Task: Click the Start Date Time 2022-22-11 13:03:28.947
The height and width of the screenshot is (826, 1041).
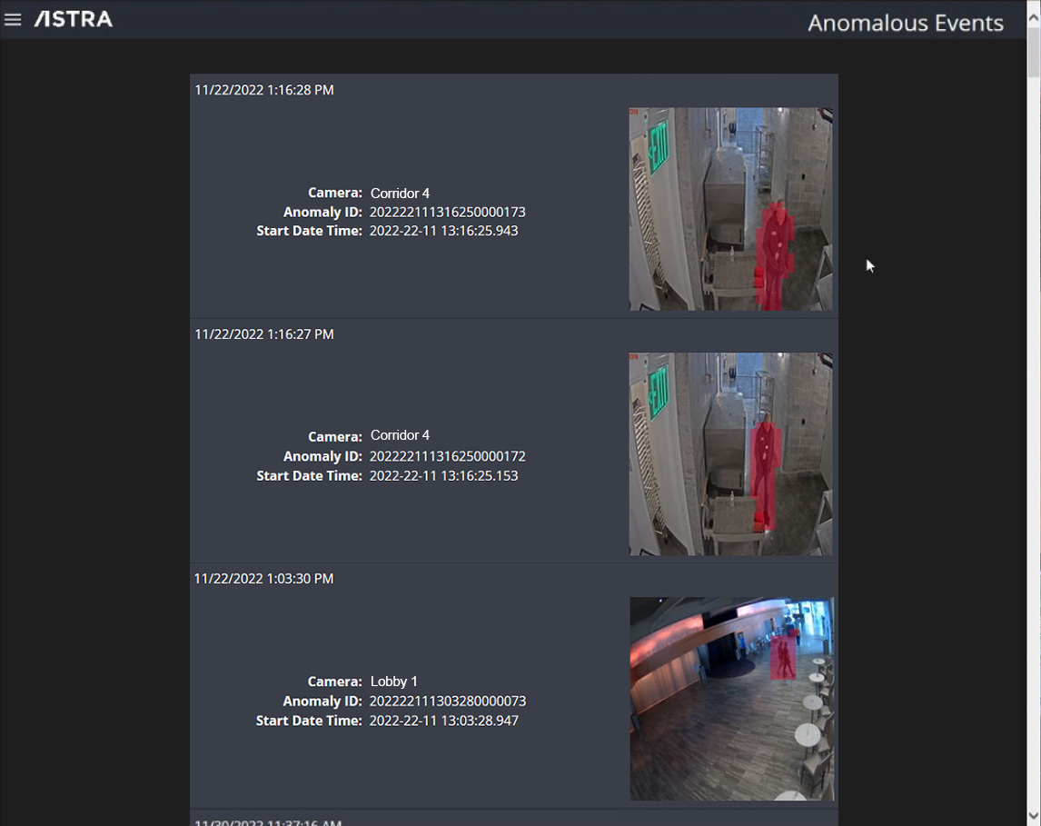Action: (443, 721)
